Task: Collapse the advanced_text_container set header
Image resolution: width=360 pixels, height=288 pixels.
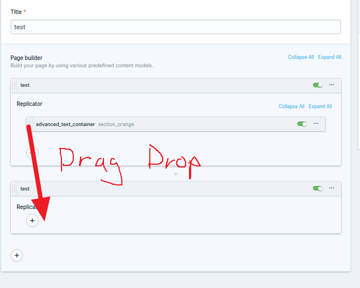Action: (176, 124)
